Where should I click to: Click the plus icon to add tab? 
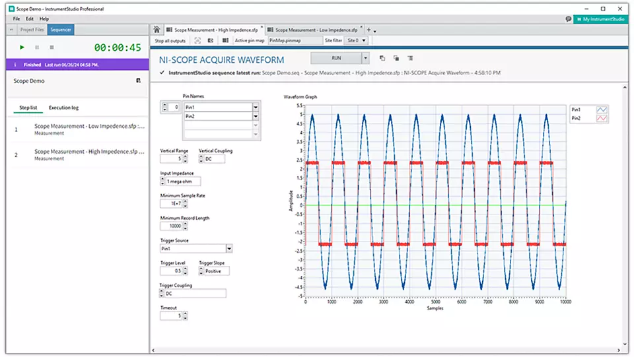coord(369,30)
